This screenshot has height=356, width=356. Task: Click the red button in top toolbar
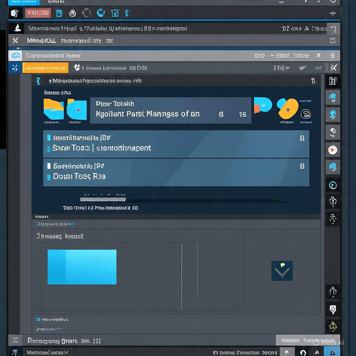coord(38,13)
